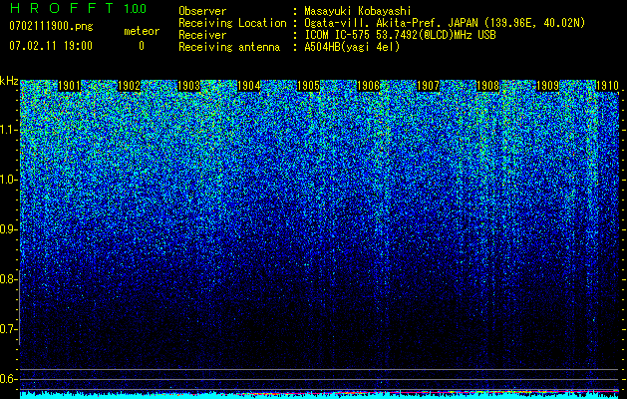Screen dimensions: 627x399
Task: Click the Receiving antenna label
Action: pos(229,47)
